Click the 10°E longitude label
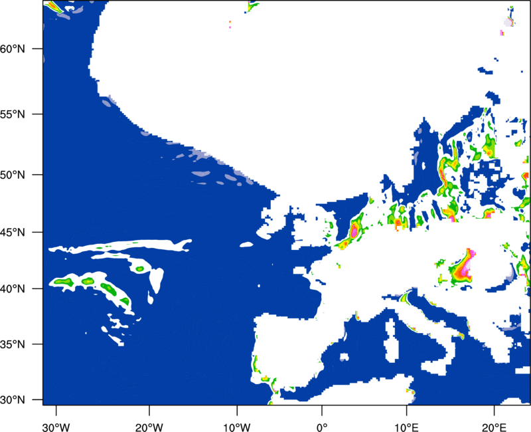The image size is (531, 432). (406, 427)
